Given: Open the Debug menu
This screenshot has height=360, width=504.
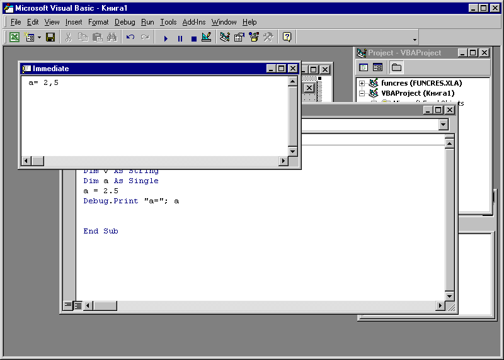Looking at the screenshot, I should click(x=125, y=22).
